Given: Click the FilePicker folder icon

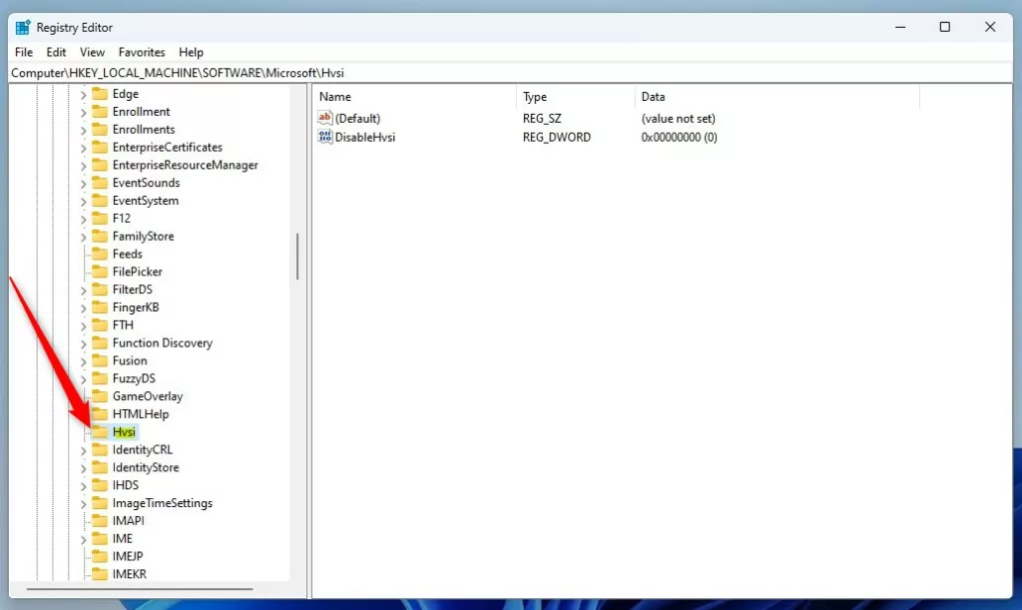Looking at the screenshot, I should tap(100, 272).
